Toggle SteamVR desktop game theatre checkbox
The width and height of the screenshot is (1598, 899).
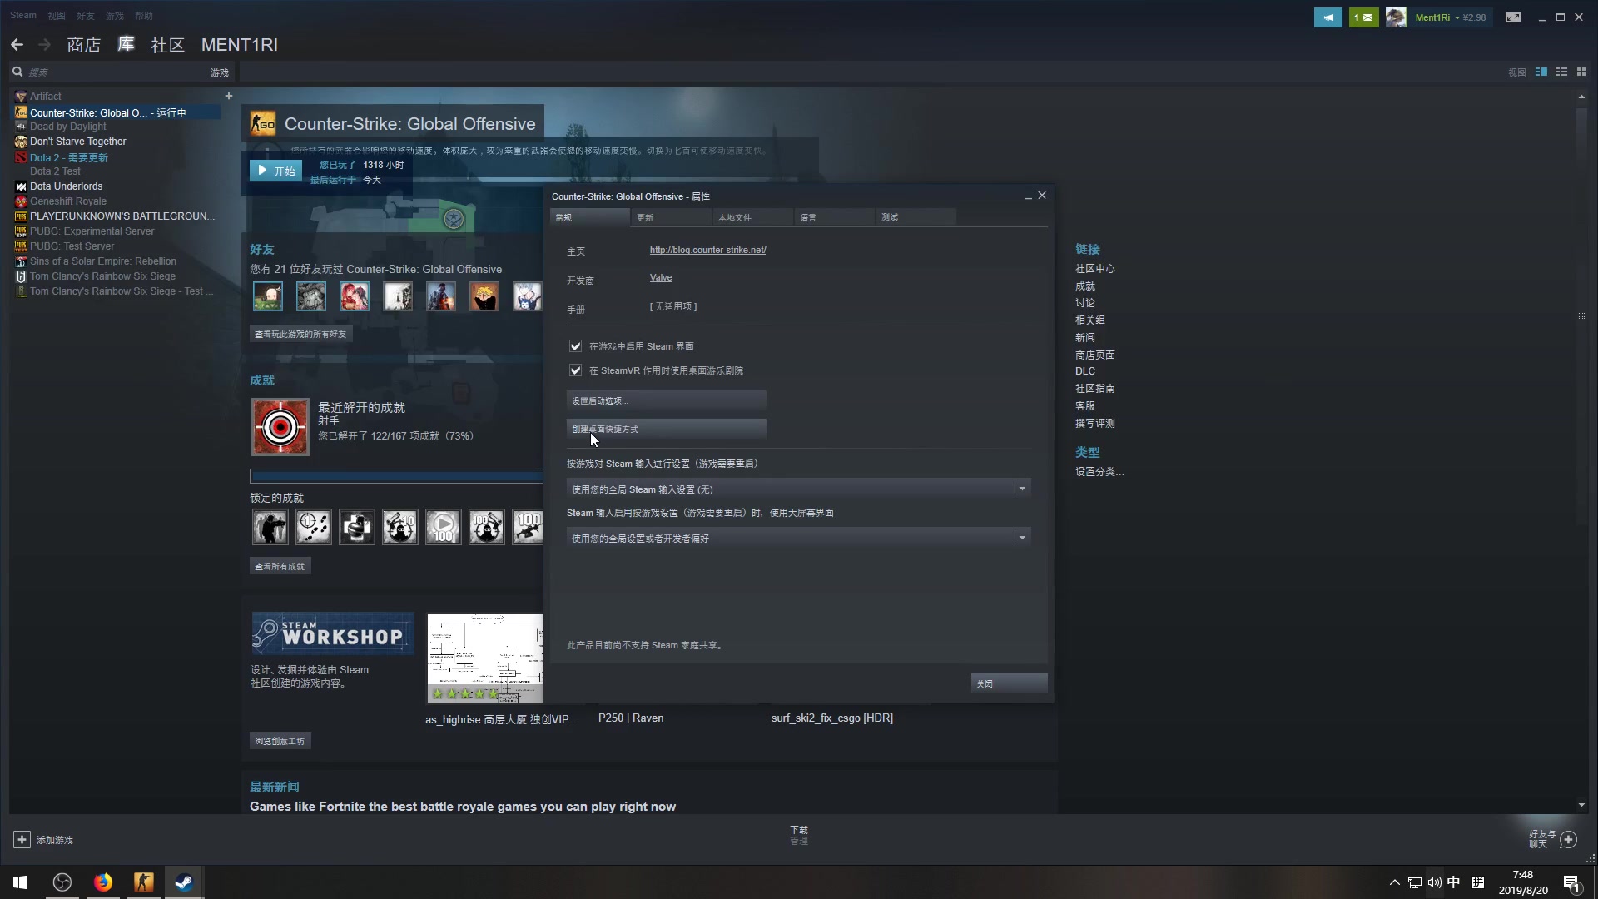575,370
